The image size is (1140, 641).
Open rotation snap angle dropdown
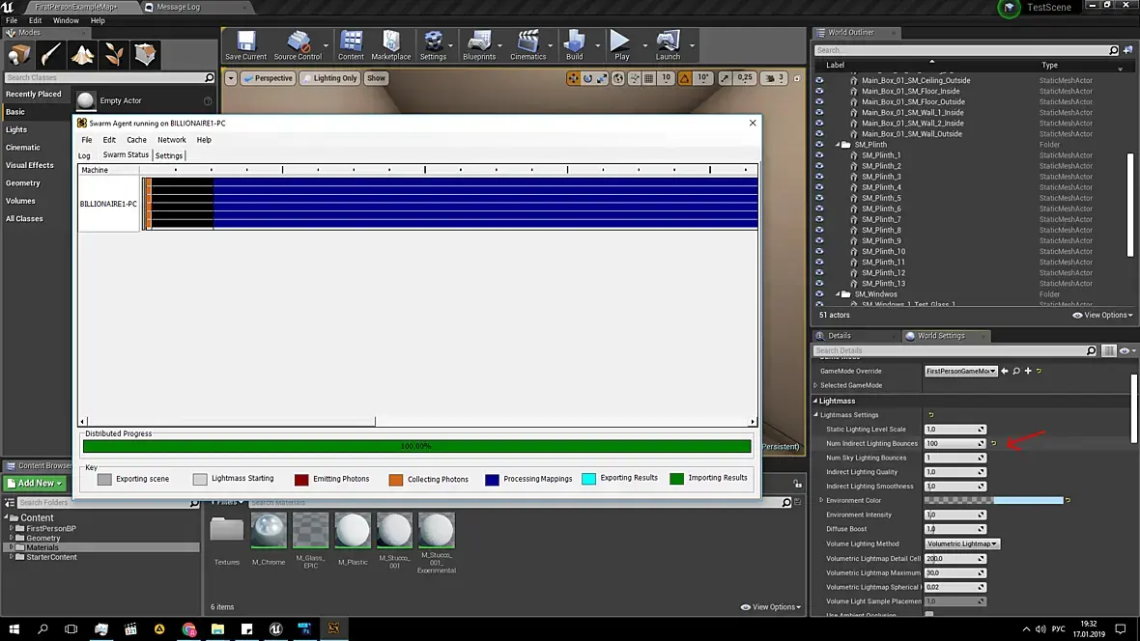click(703, 78)
